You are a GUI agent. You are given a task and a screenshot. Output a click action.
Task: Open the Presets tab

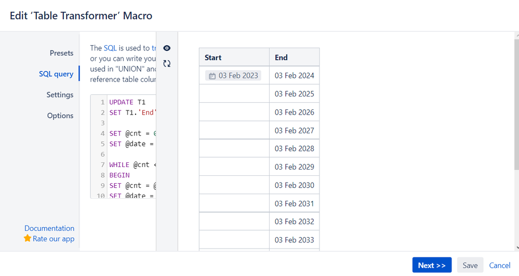(61, 53)
